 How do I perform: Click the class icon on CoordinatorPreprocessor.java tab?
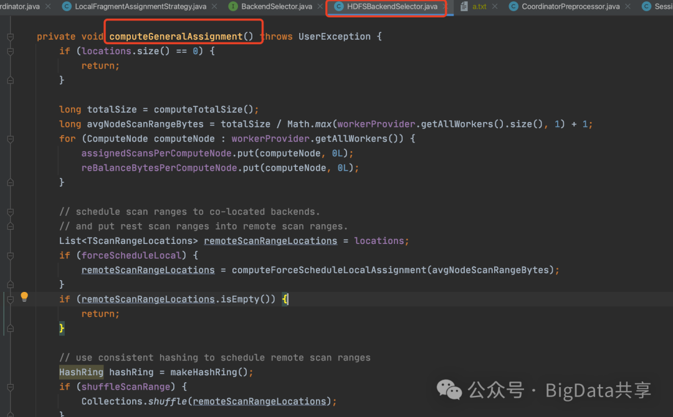point(513,6)
